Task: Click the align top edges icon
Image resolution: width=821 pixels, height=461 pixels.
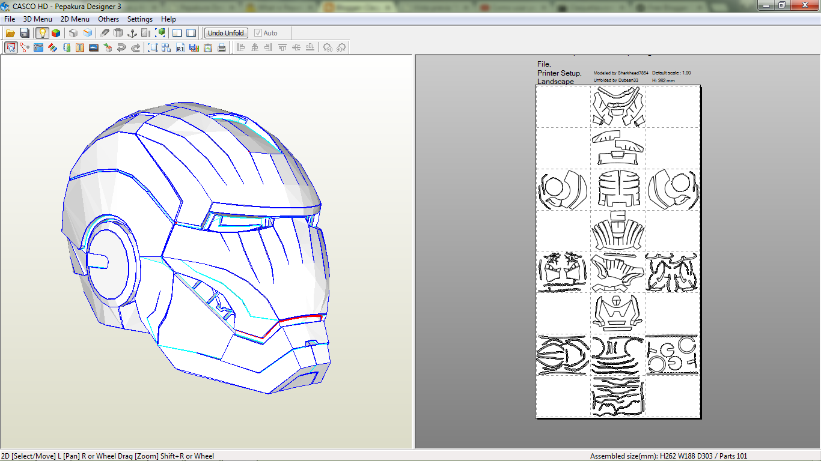Action: pos(282,47)
